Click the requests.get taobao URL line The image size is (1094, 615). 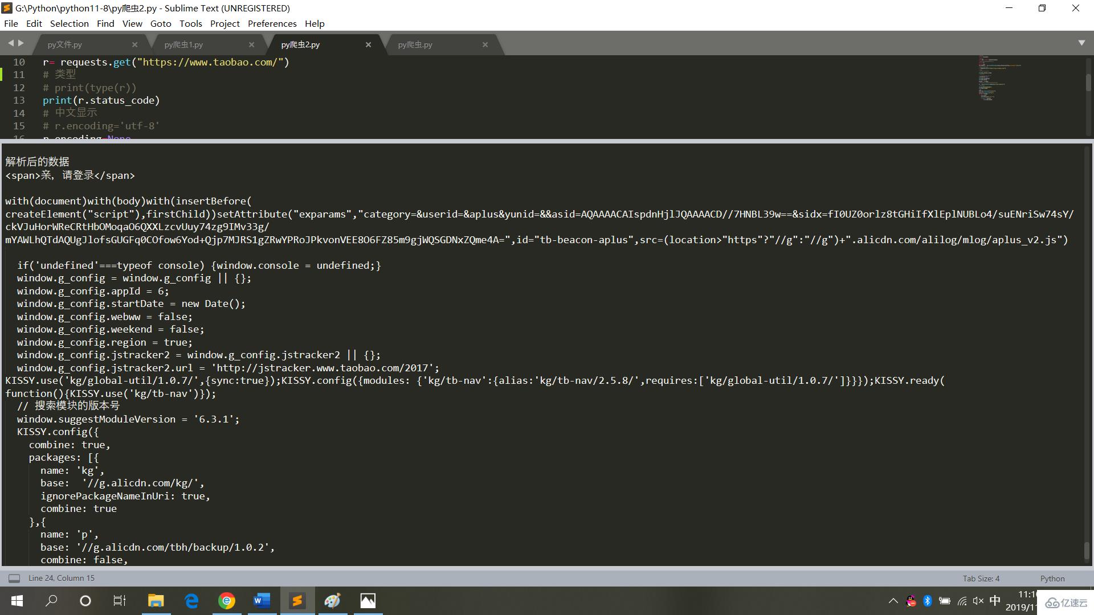166,62
